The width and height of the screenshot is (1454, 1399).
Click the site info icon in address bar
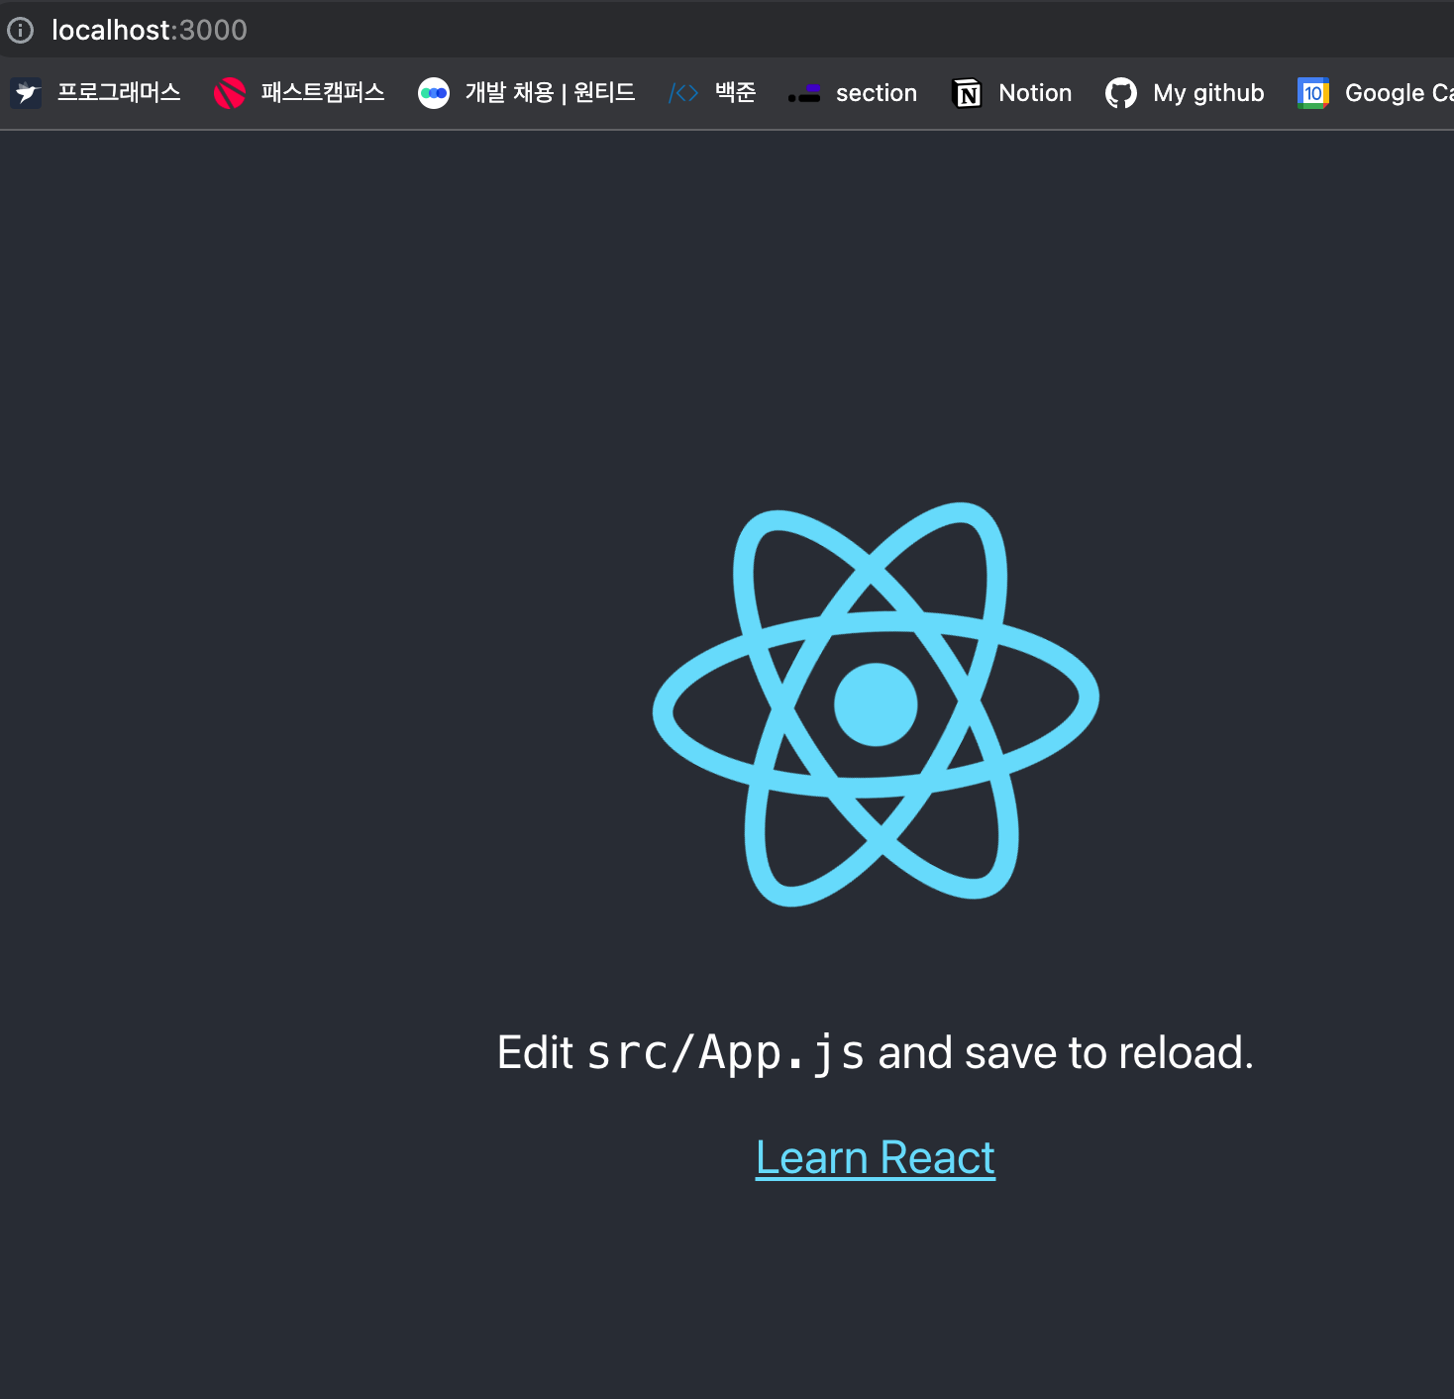point(20,30)
